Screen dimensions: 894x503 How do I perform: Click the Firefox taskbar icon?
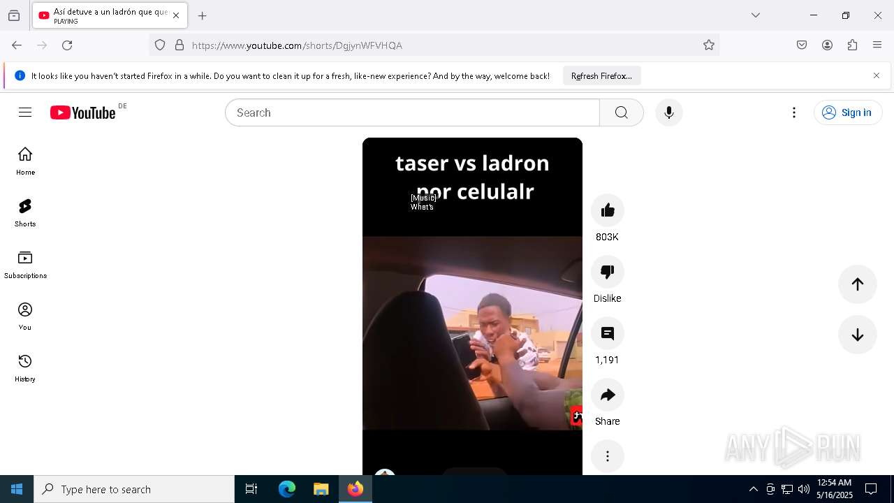coord(356,489)
